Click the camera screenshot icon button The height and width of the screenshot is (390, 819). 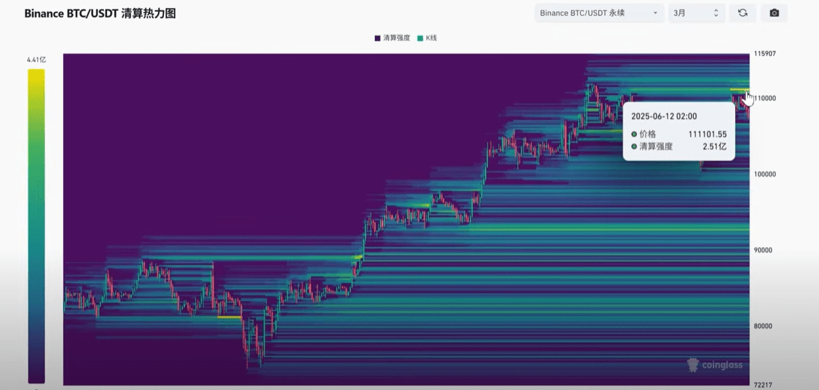coord(774,13)
